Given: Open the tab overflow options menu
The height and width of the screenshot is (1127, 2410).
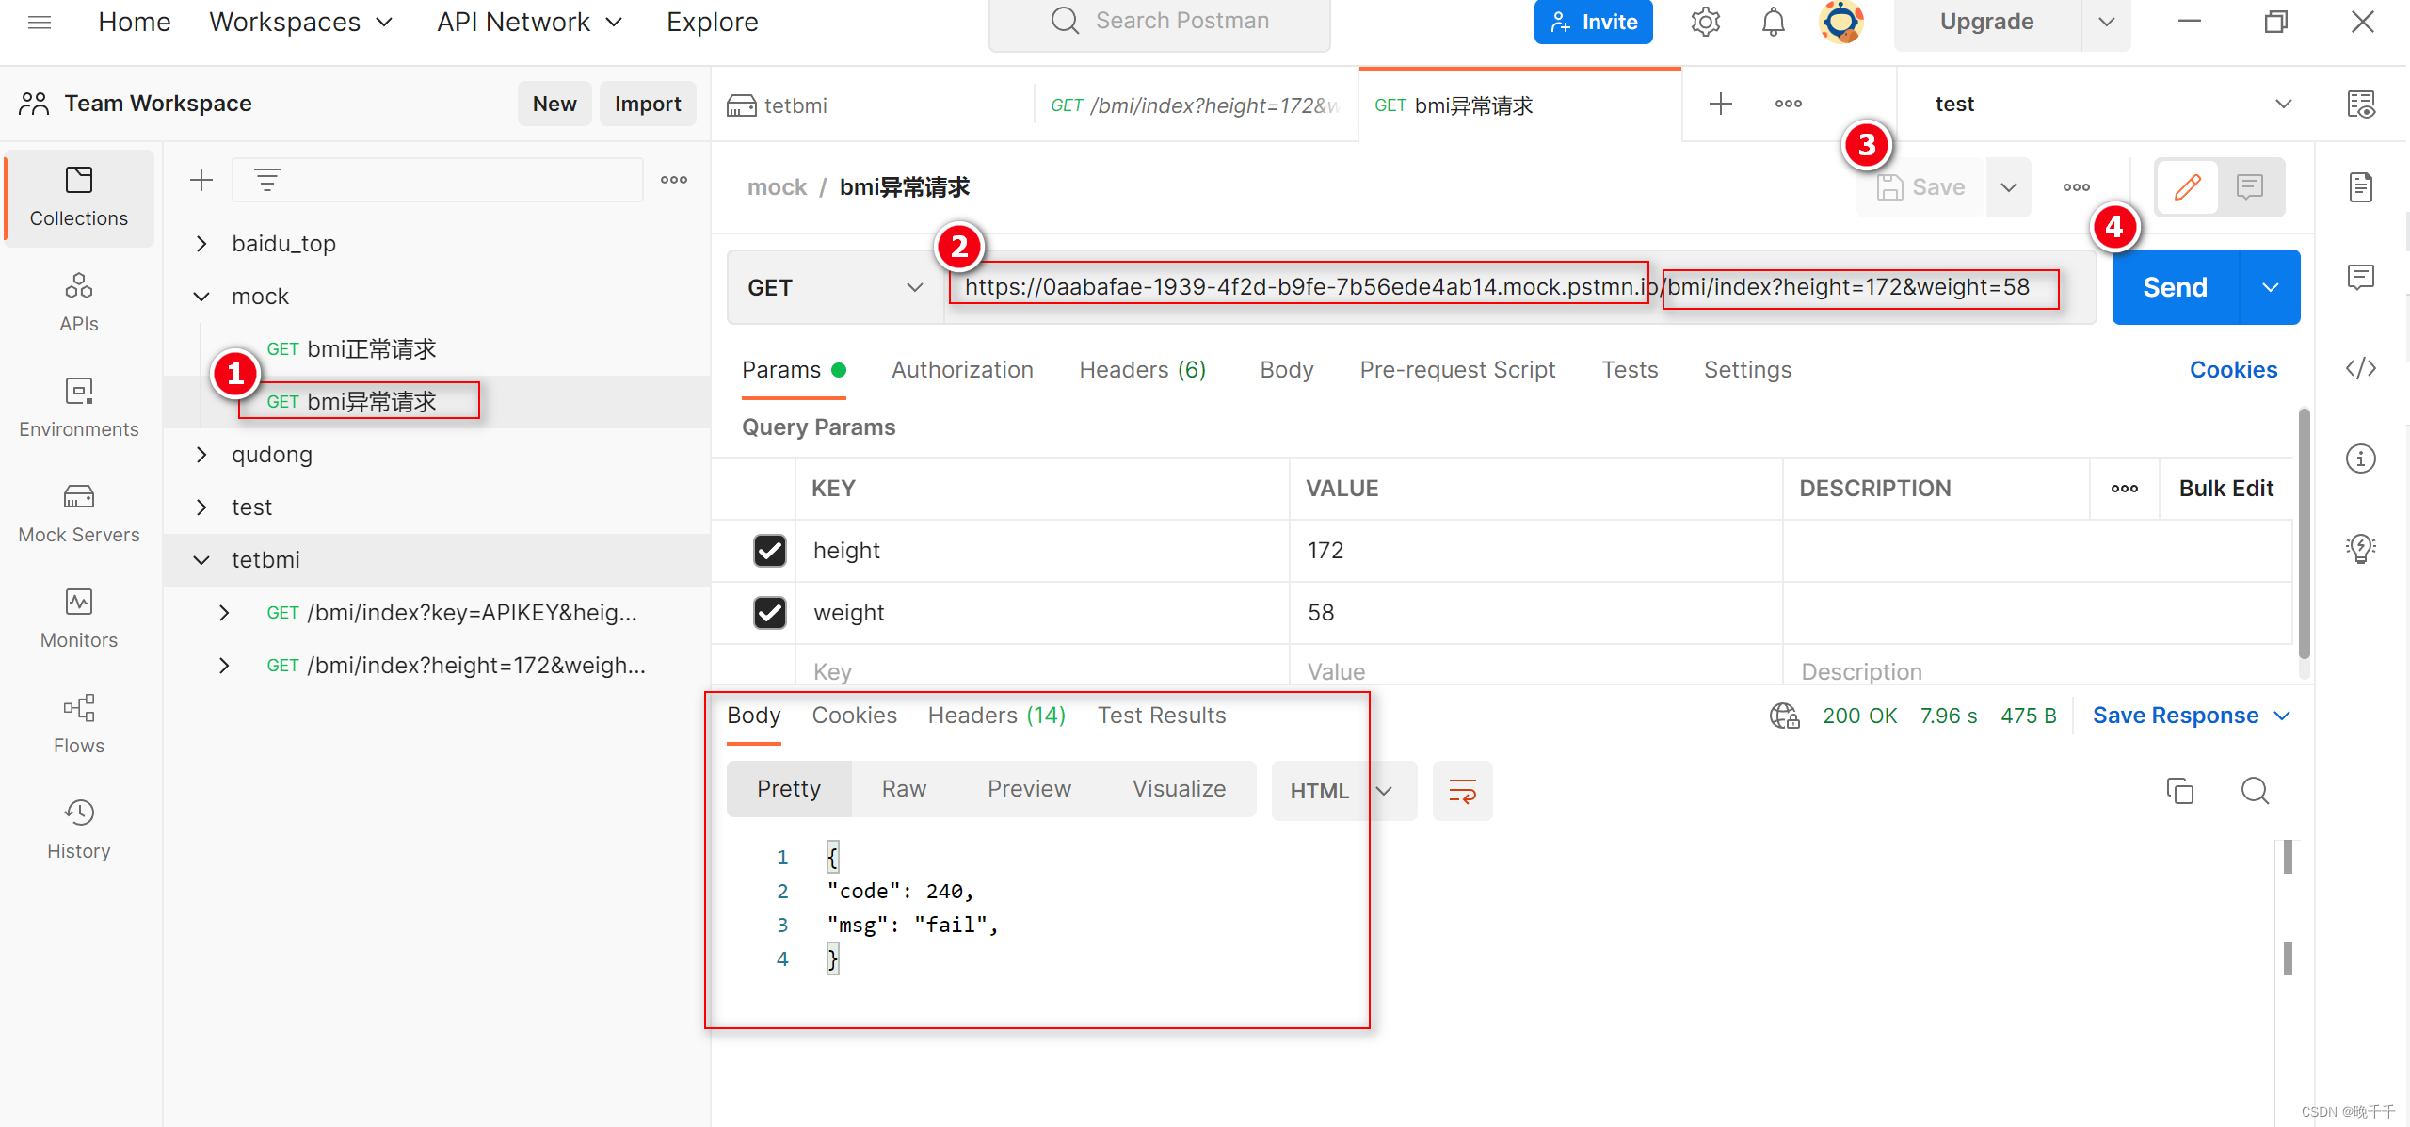Looking at the screenshot, I should [x=1789, y=104].
